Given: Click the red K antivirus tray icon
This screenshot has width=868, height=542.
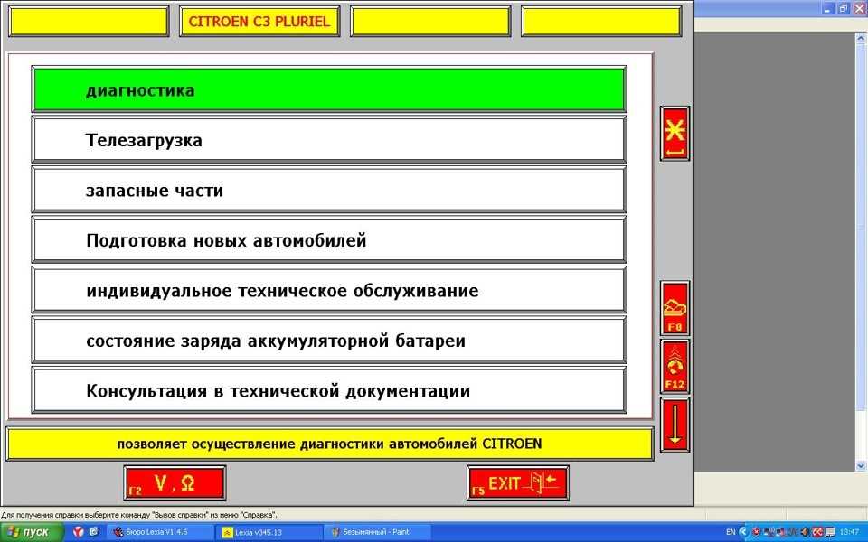Looking at the screenshot, I should [x=818, y=532].
